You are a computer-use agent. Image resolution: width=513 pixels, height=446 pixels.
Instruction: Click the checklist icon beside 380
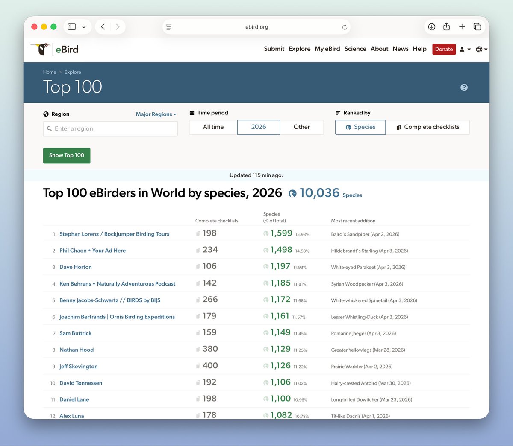(x=198, y=350)
